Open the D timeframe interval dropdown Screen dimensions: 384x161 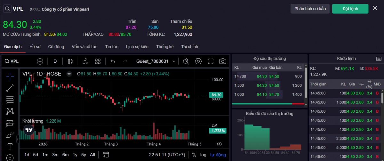pyautogui.click(x=55, y=61)
